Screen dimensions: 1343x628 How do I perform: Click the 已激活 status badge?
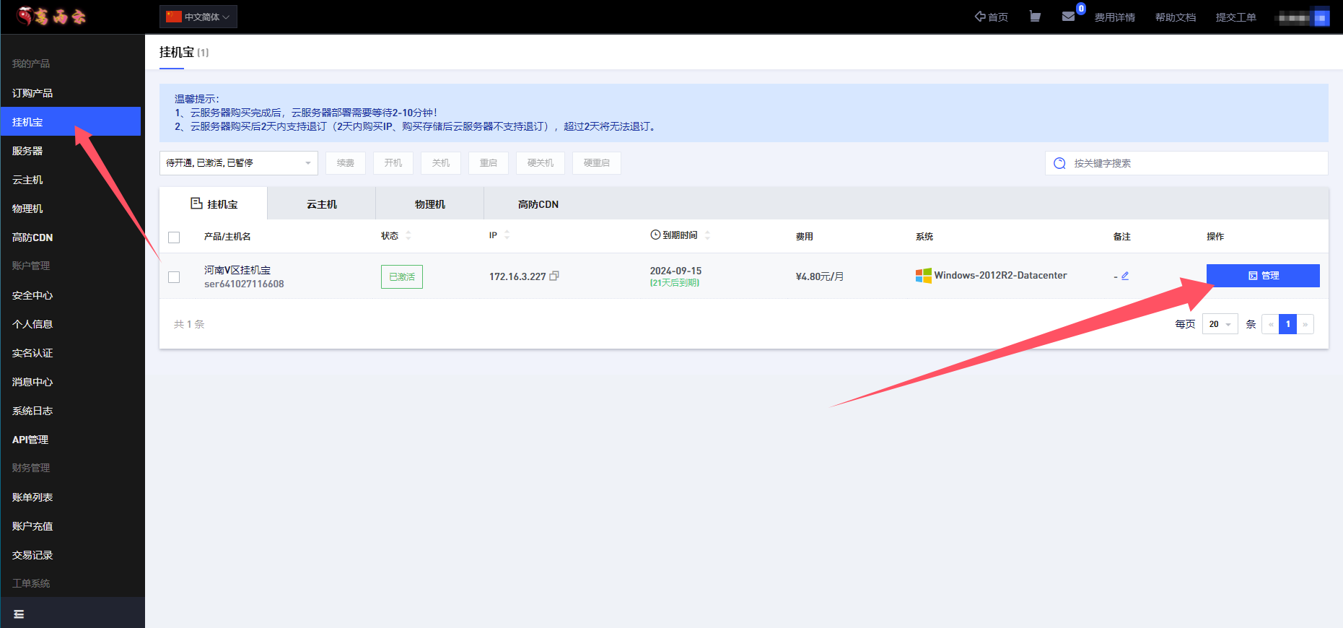point(402,276)
